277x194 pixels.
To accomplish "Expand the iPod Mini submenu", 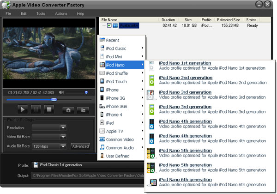I will (x=121, y=57).
